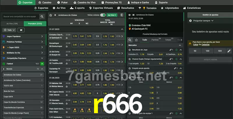Favorite the Emirates Club vs Al Qadisiyah match
233x119 pixels.
(67, 38)
